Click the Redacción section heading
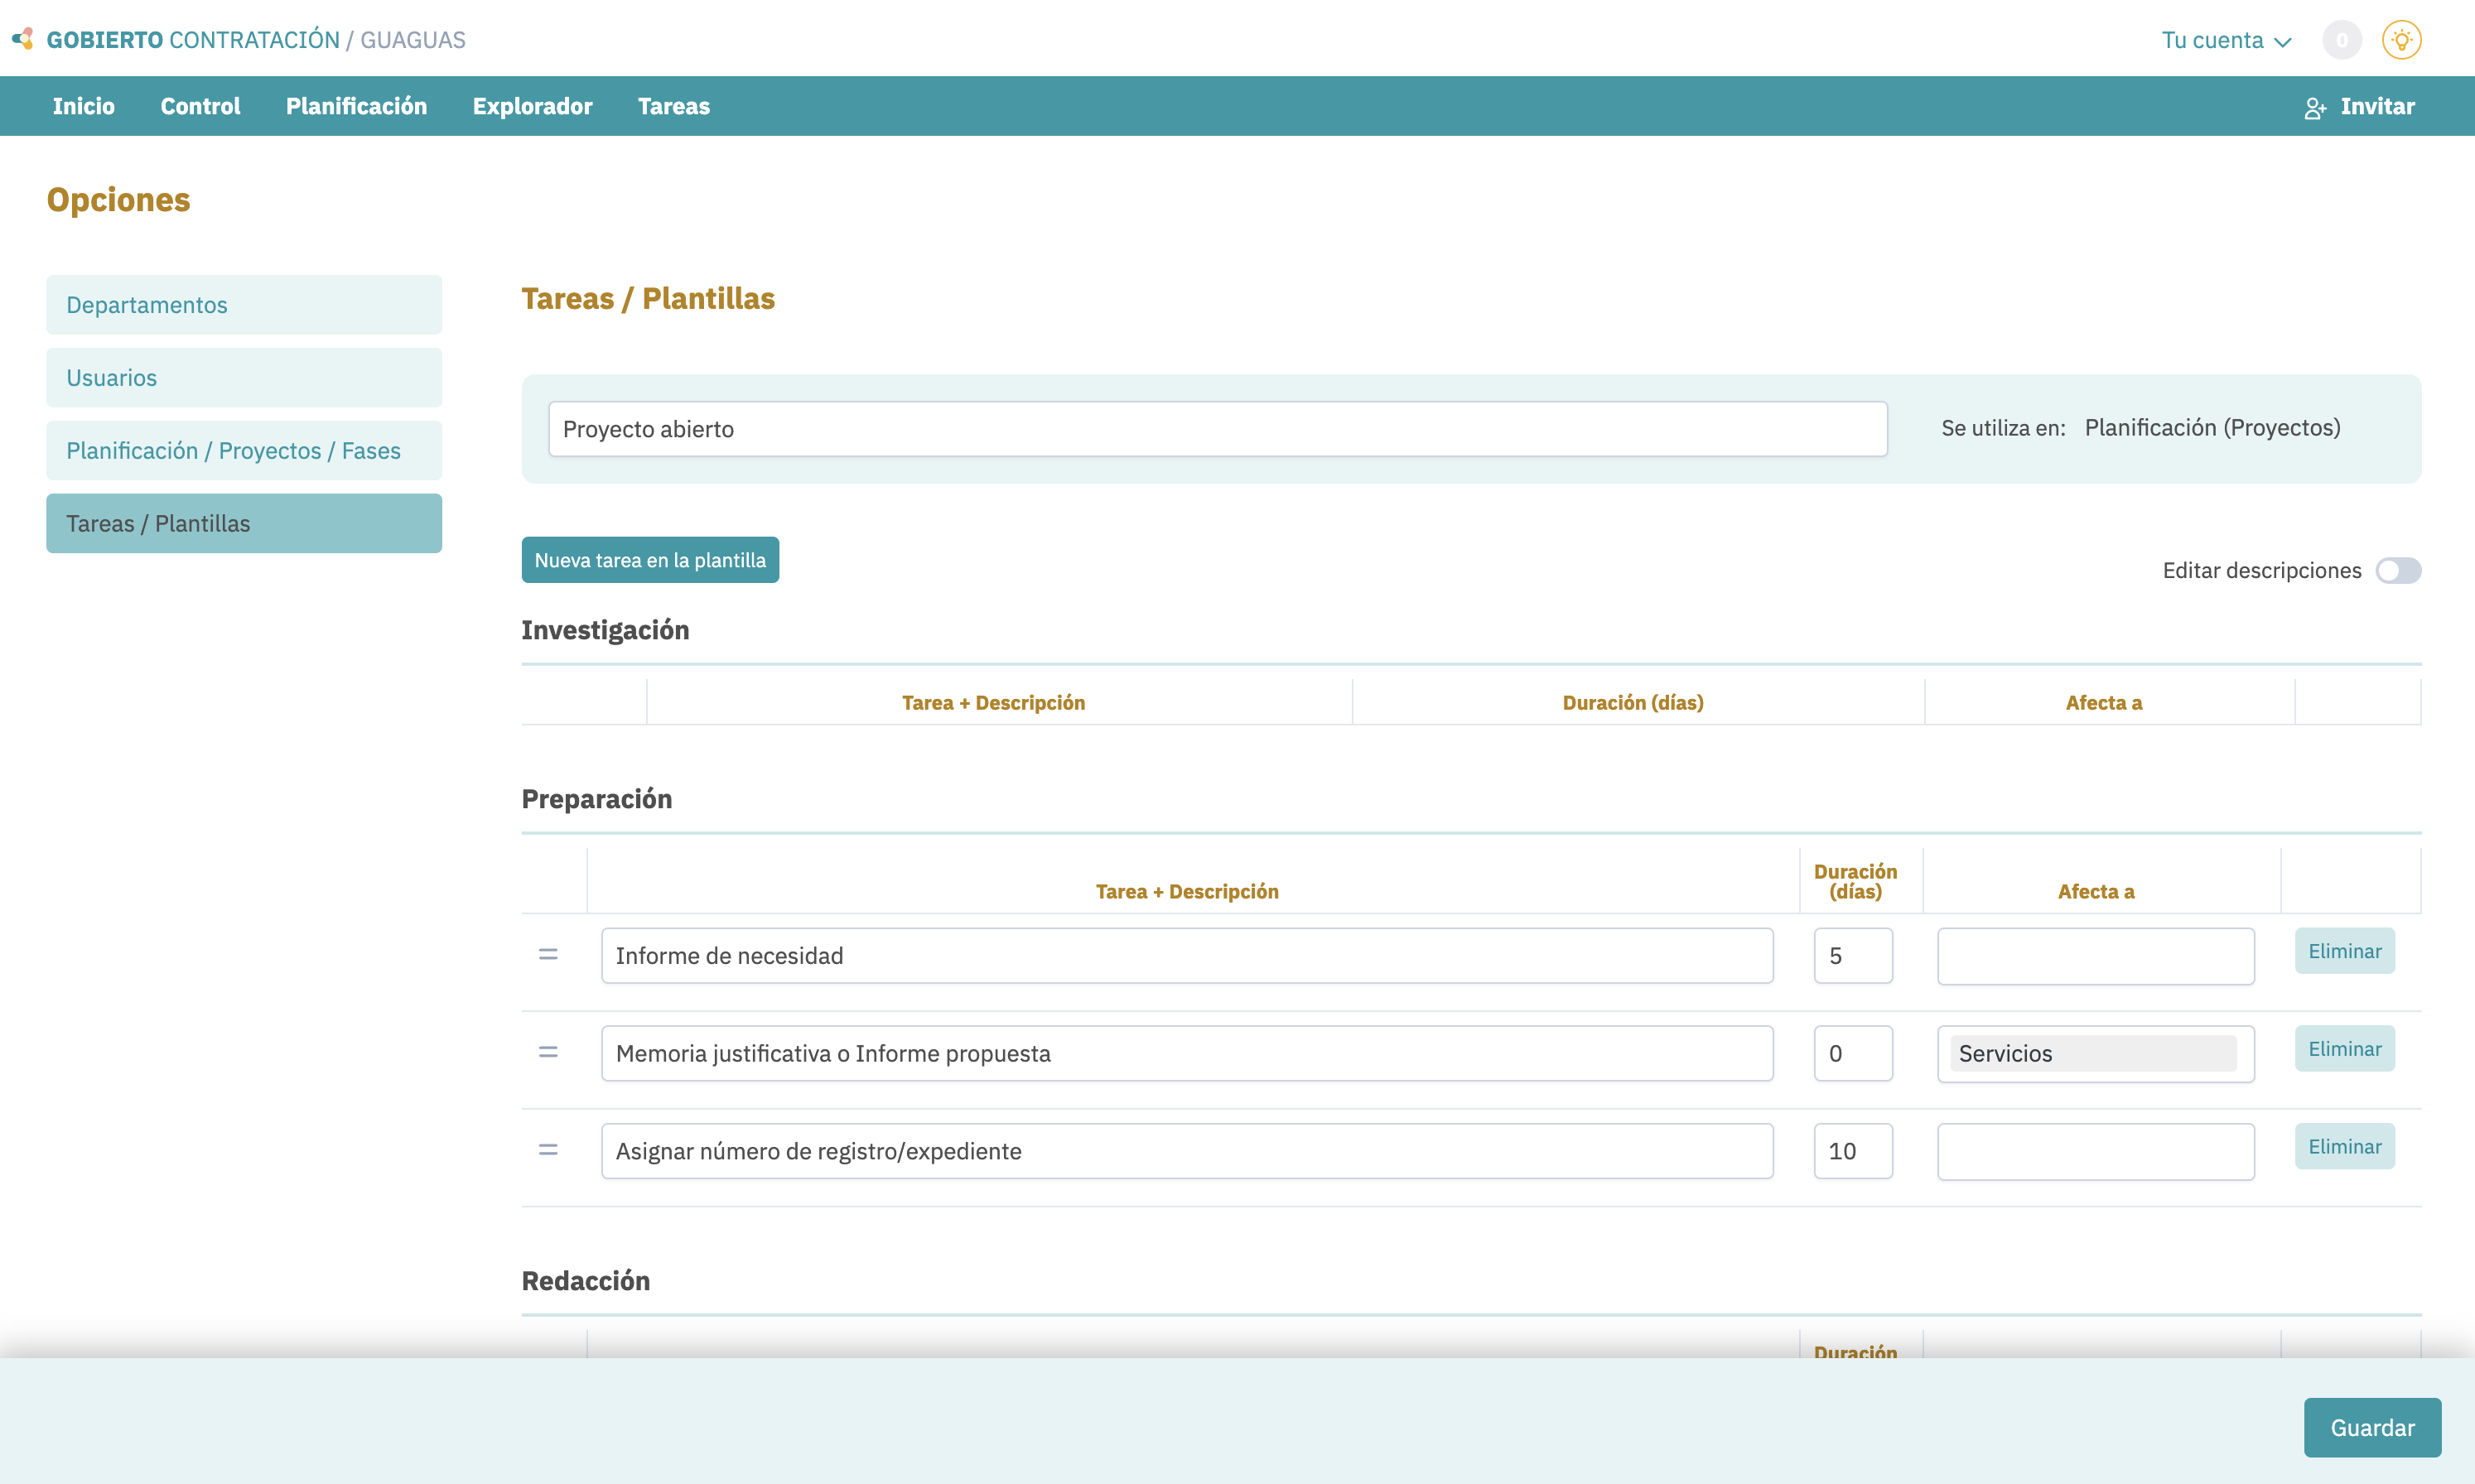This screenshot has width=2475, height=1484. click(585, 1281)
